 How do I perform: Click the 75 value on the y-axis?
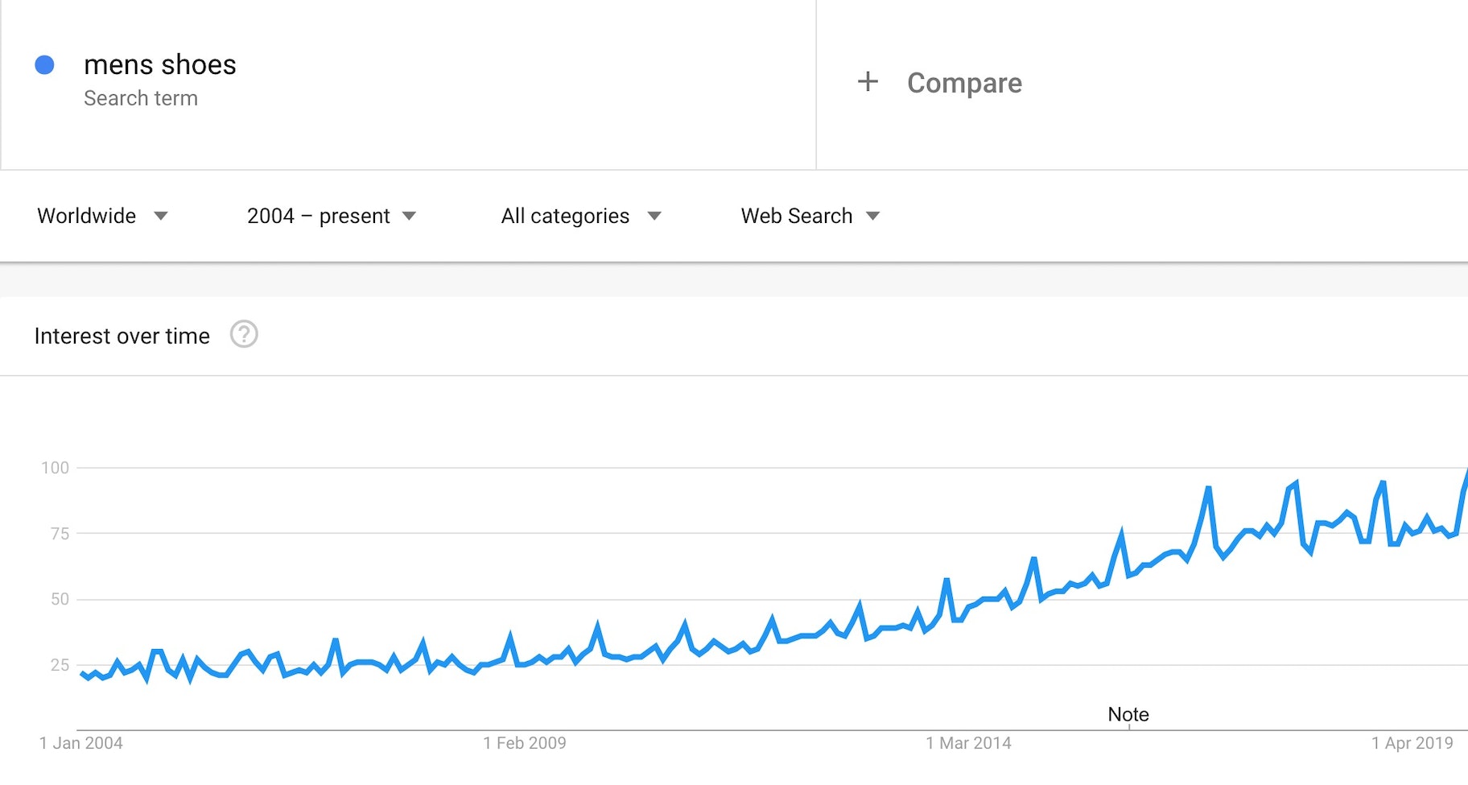[60, 533]
